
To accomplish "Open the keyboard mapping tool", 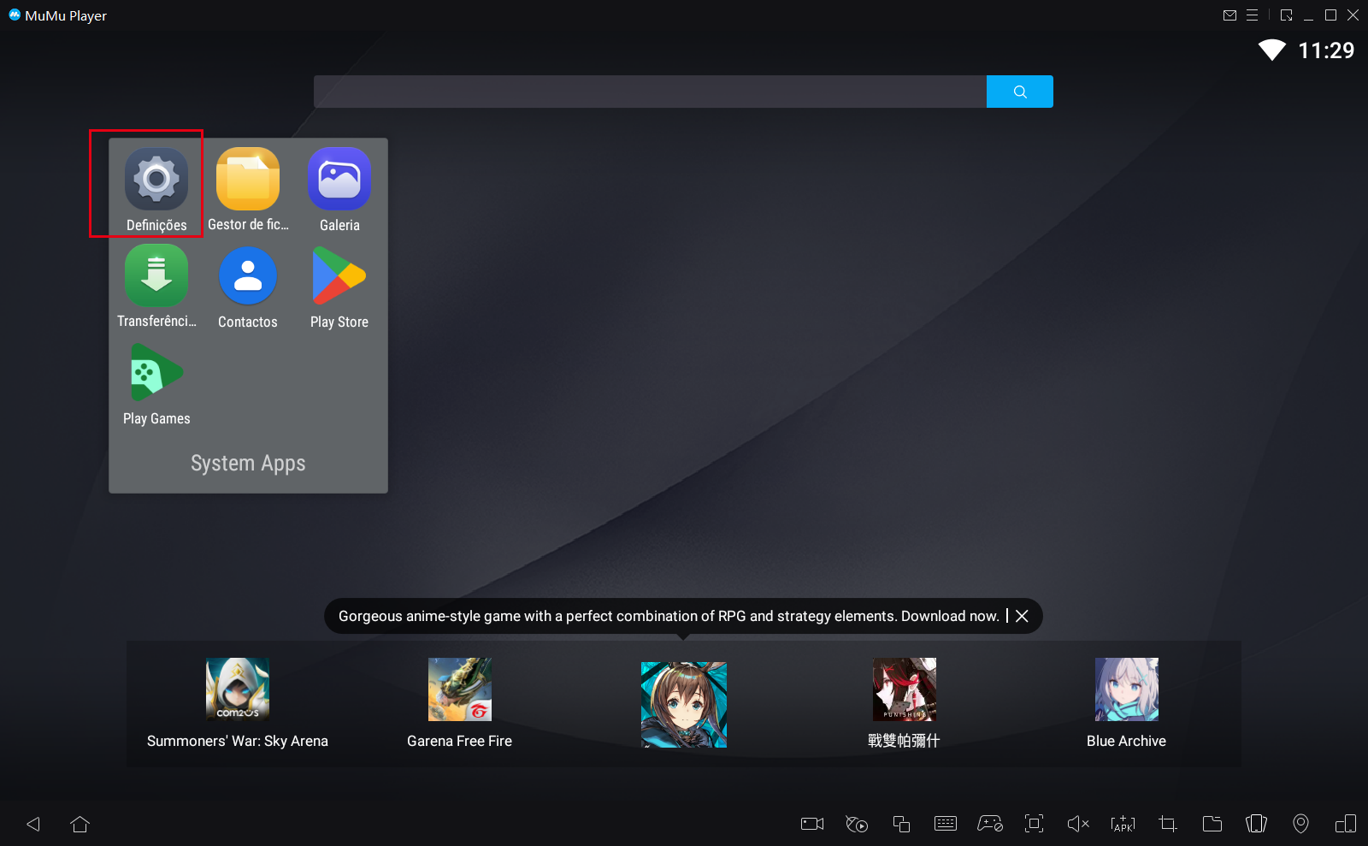I will tap(946, 824).
